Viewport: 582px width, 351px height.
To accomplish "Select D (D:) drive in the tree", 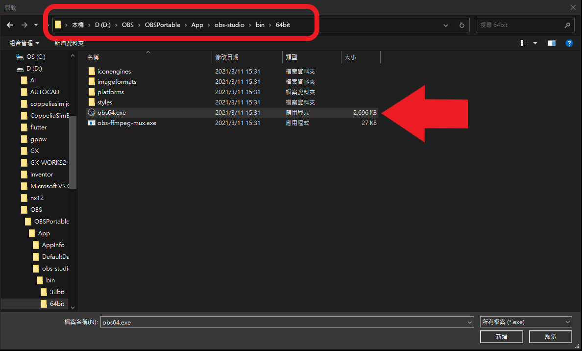I will click(x=34, y=69).
